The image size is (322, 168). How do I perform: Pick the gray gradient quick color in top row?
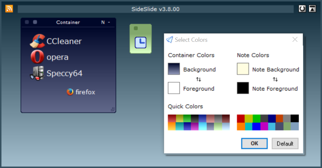pos(218,119)
